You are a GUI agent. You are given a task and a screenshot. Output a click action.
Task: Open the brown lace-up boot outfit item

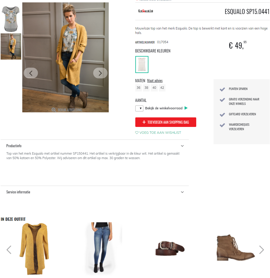click(236, 248)
